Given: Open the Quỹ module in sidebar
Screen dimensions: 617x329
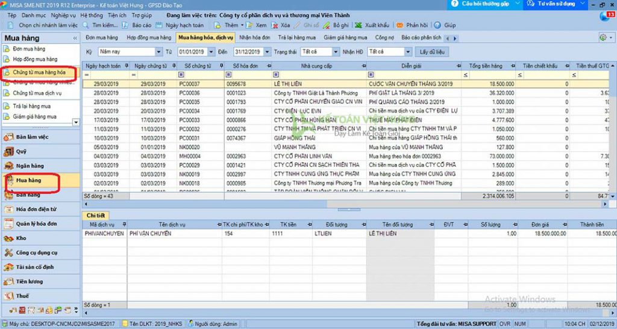Looking at the screenshot, I should click(x=20, y=152).
